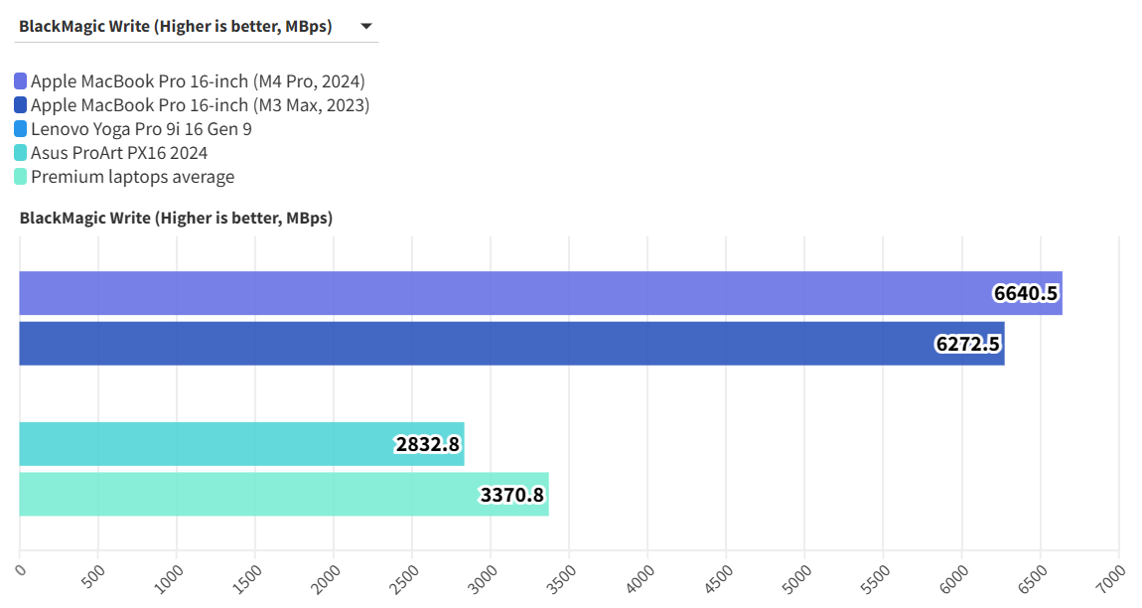Click the 2832.8 value label
1142x608 pixels.
tap(428, 444)
